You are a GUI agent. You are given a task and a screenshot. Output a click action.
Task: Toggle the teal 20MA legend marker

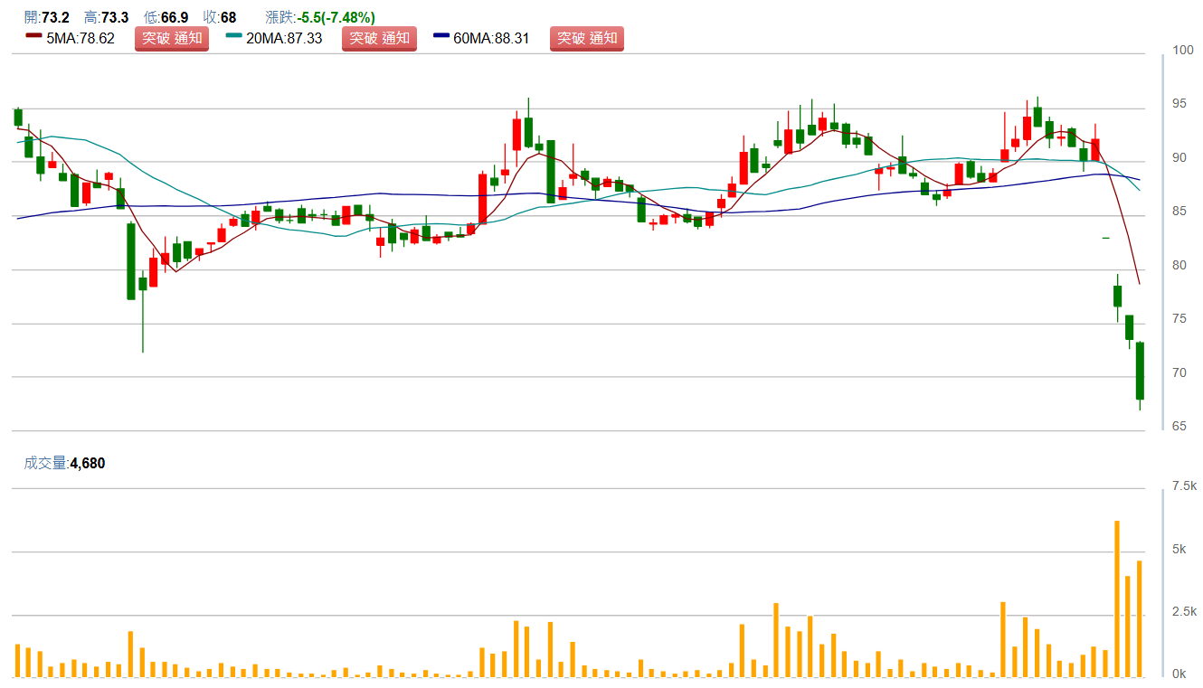coord(233,36)
